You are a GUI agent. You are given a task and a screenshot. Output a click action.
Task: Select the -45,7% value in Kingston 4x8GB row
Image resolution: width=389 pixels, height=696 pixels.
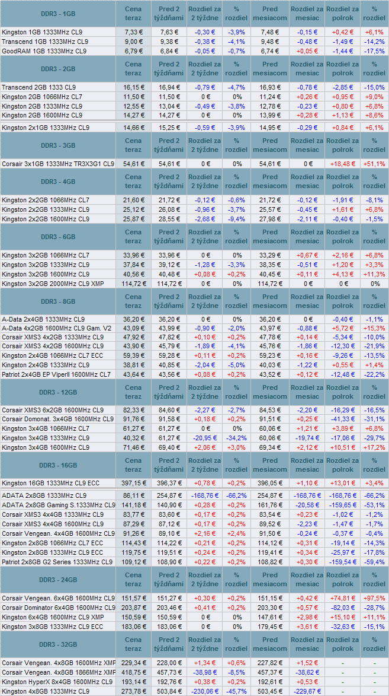click(236, 692)
